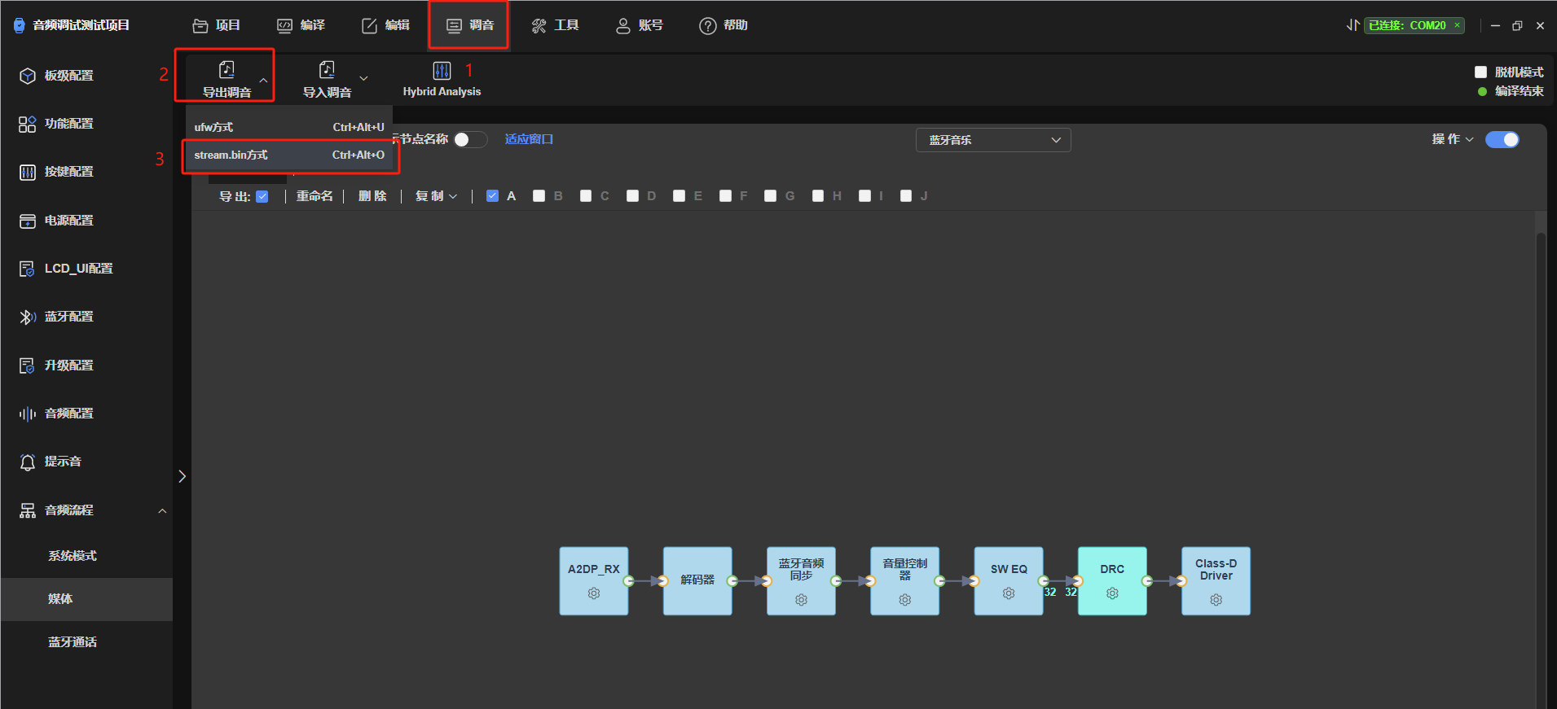This screenshot has width=1557, height=709.
Task: Expand the 操作 dropdown menu
Action: 1453,139
